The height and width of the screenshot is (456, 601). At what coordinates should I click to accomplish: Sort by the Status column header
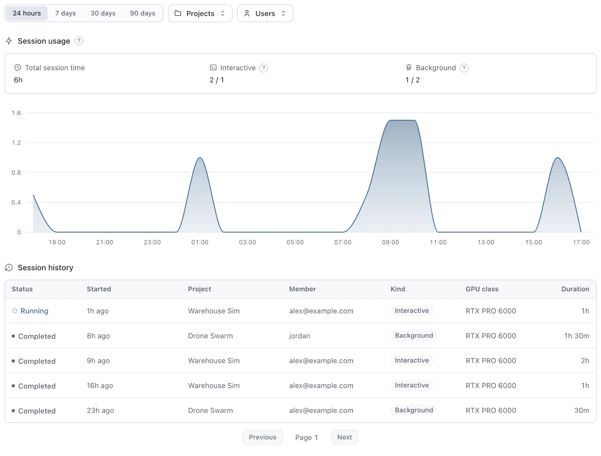[x=22, y=289]
